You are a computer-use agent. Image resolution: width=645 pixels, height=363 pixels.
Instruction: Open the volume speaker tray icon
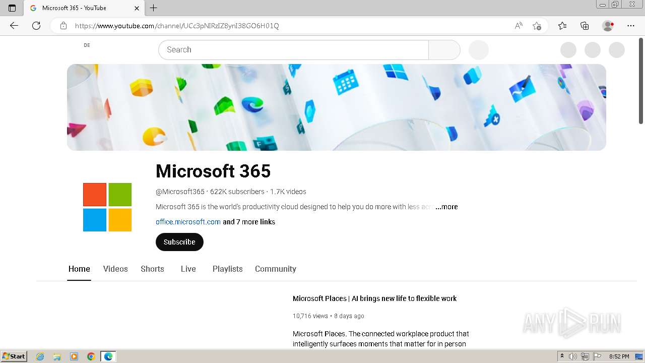pyautogui.click(x=573, y=356)
